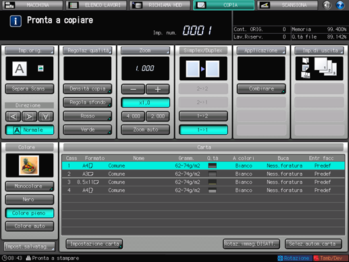Select upside-down direction icon
This screenshot has width=349, height=262.
point(46,116)
